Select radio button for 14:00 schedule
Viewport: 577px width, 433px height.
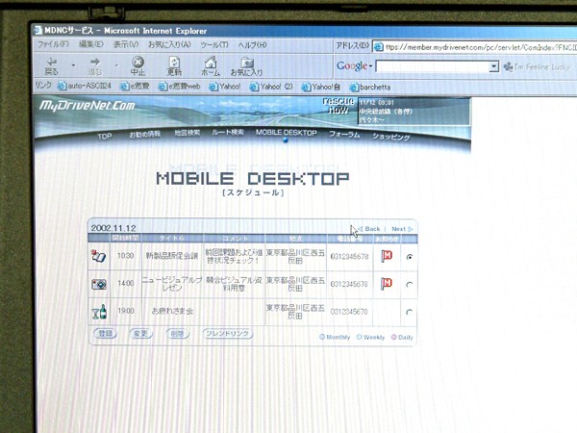410,285
